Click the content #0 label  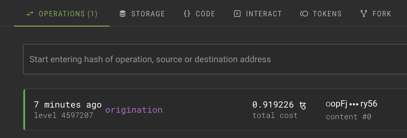(x=348, y=117)
